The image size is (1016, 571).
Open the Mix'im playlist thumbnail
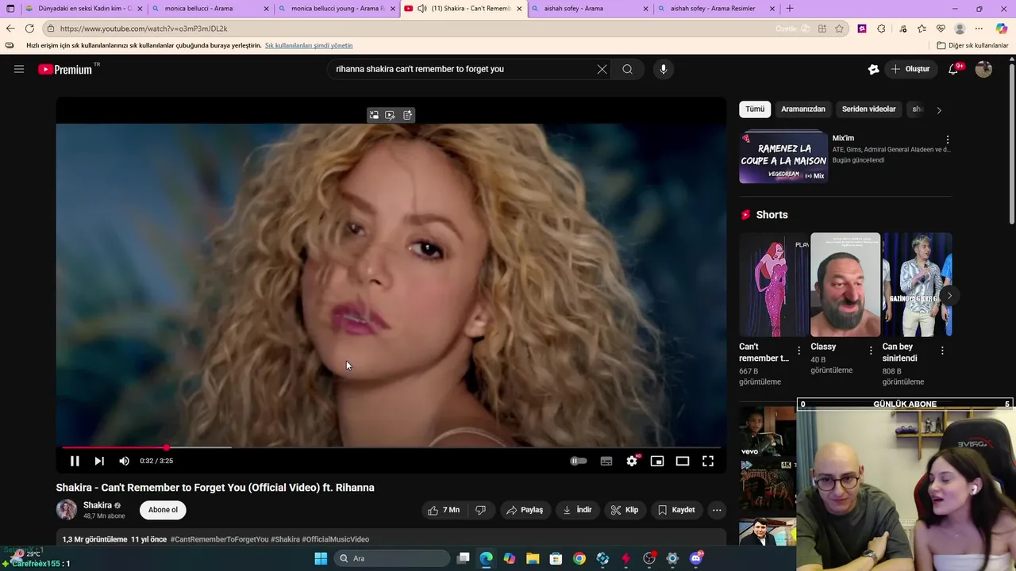click(x=783, y=157)
